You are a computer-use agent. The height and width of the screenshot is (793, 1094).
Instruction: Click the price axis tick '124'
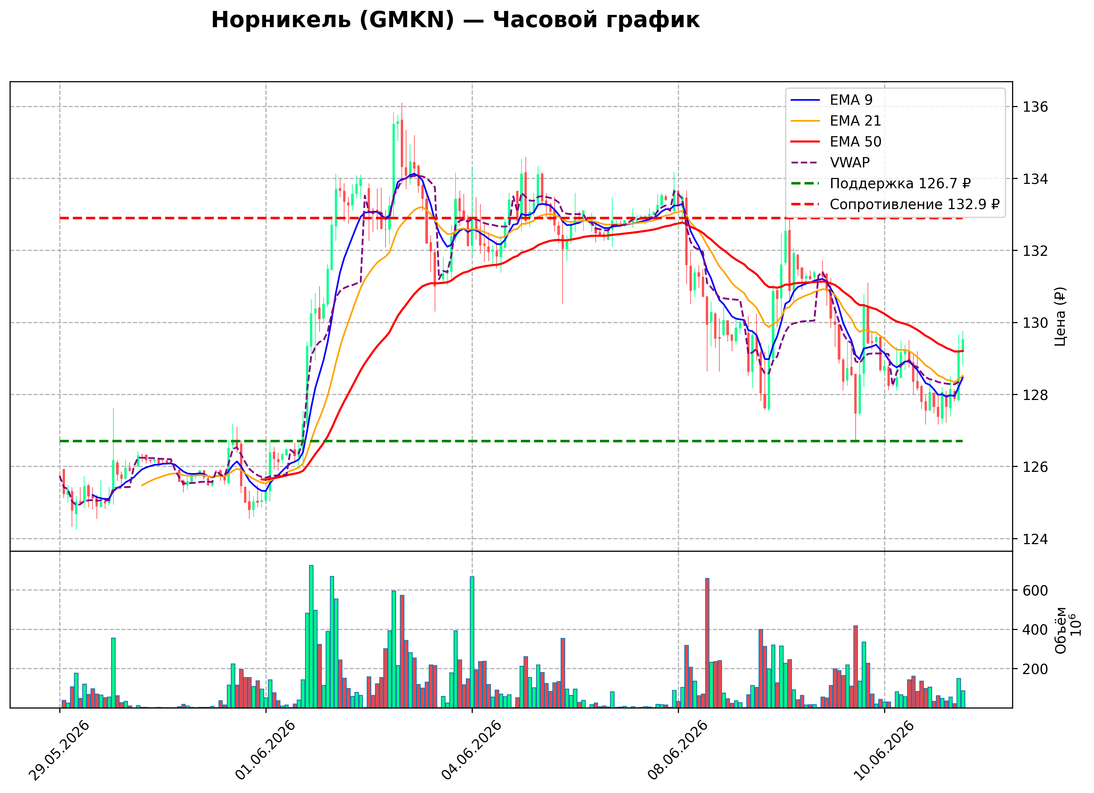point(1035,539)
